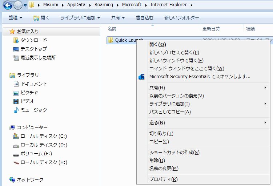Click the Desktop icon in sidebar
Viewport: 273px width, 186px height.
[x=16, y=49]
